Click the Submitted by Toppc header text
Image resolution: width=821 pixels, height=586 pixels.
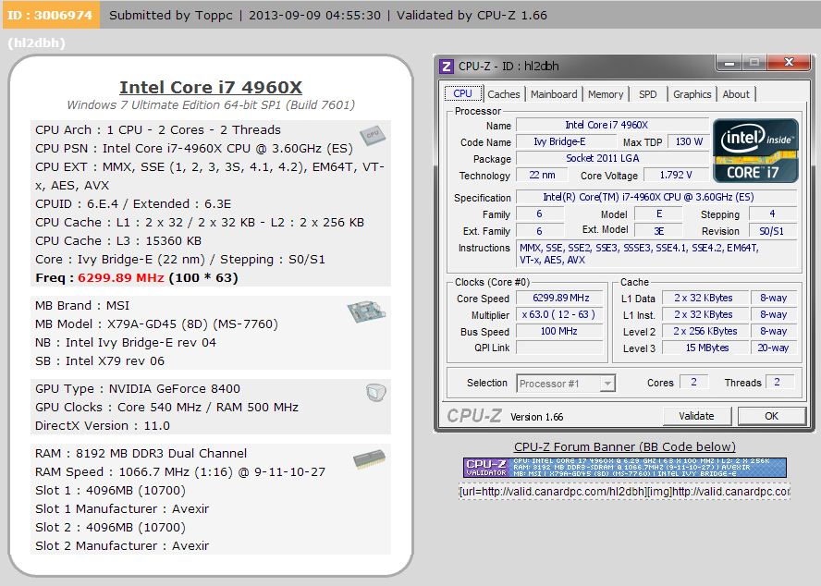point(171,15)
